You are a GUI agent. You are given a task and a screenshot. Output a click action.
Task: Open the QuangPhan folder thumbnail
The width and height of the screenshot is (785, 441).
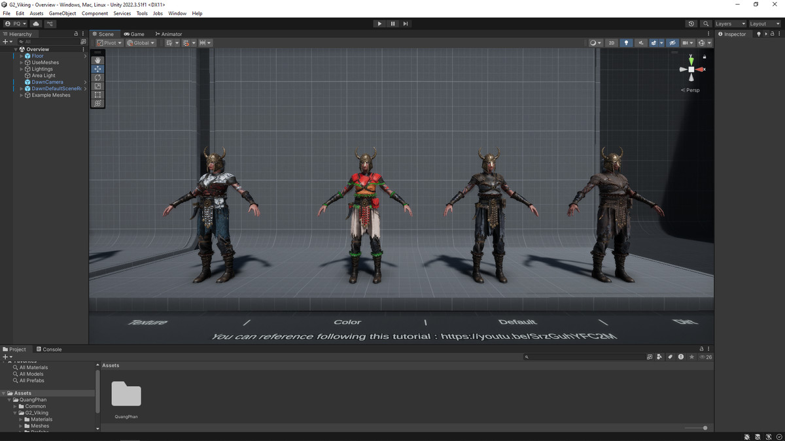[126, 395]
